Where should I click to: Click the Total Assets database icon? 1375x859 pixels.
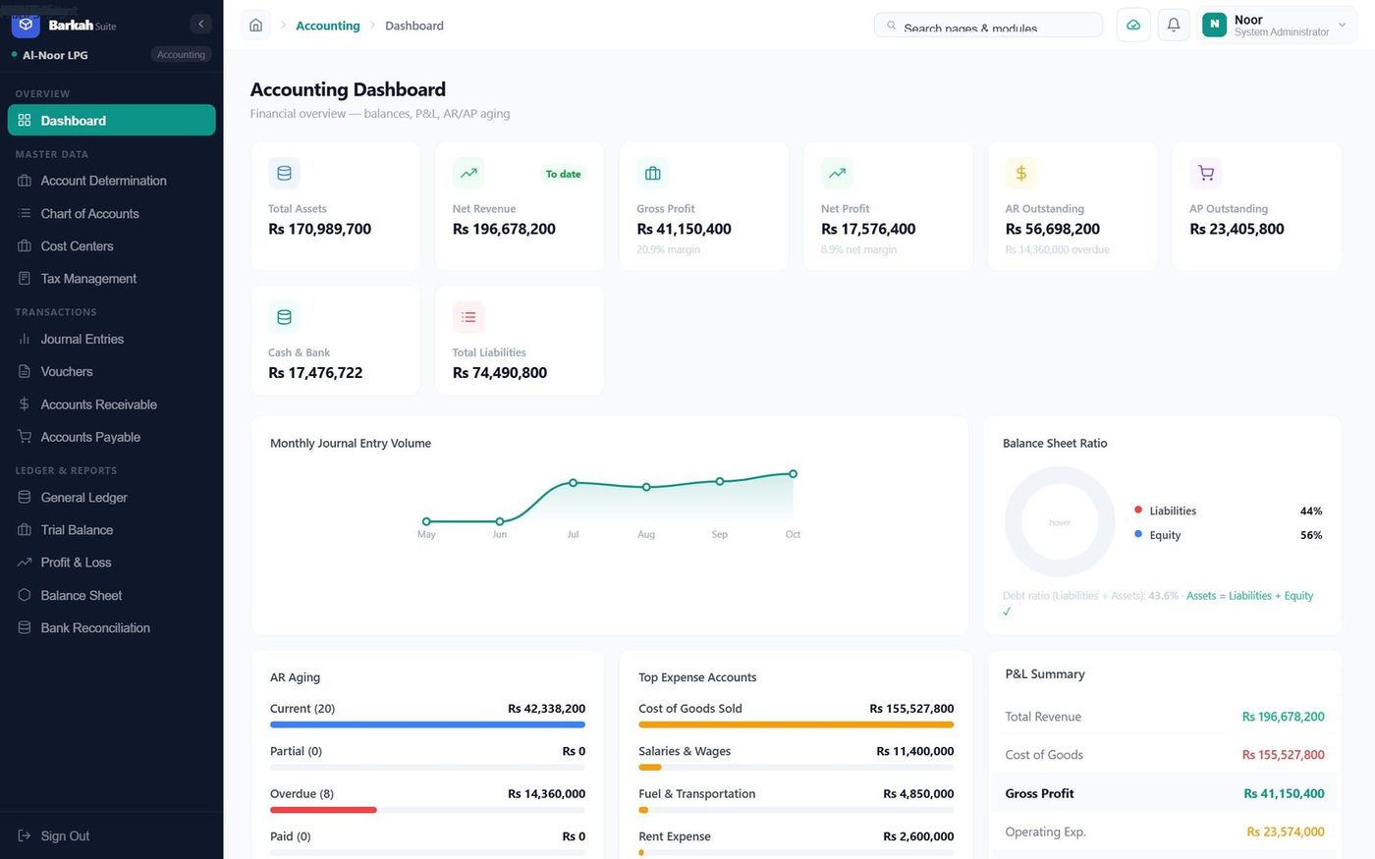point(284,174)
